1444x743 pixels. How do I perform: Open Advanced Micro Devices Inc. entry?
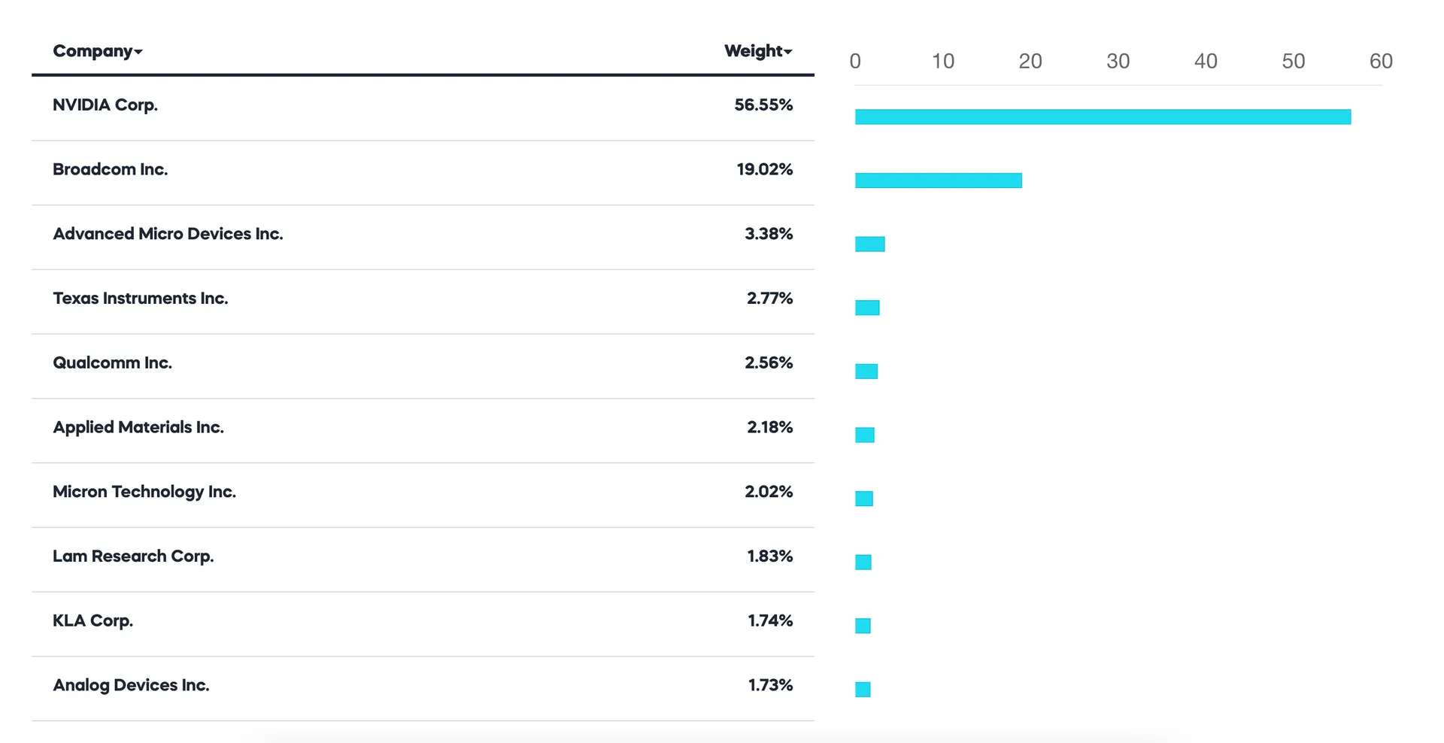tap(168, 234)
